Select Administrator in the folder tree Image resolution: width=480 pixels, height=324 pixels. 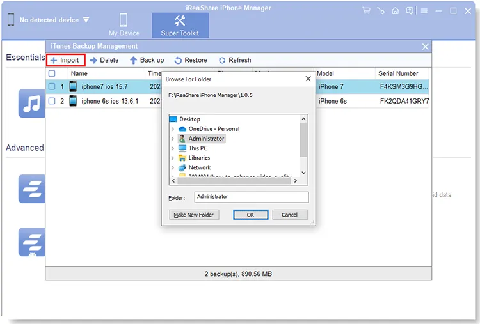[206, 139]
